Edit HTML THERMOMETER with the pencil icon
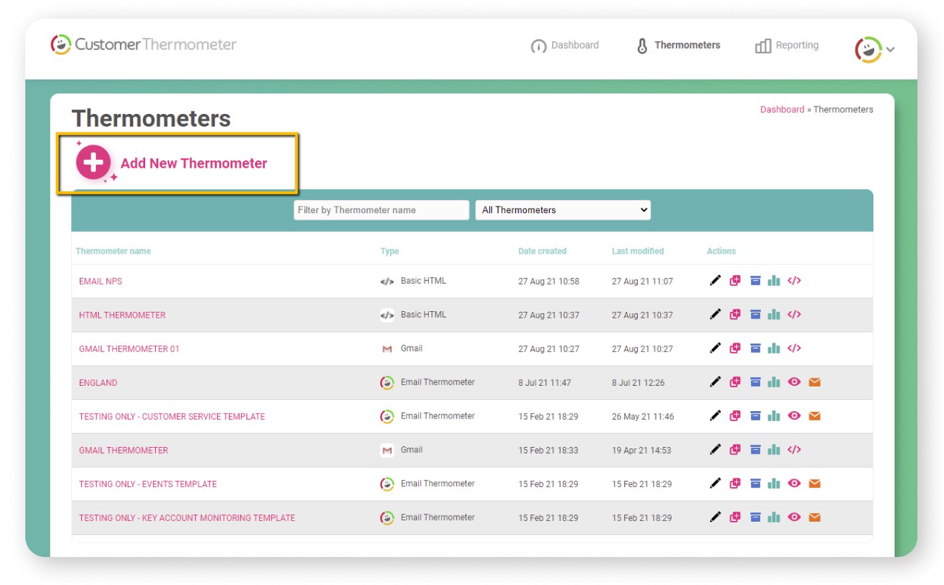Image resolution: width=944 pixels, height=585 pixels. tap(715, 314)
